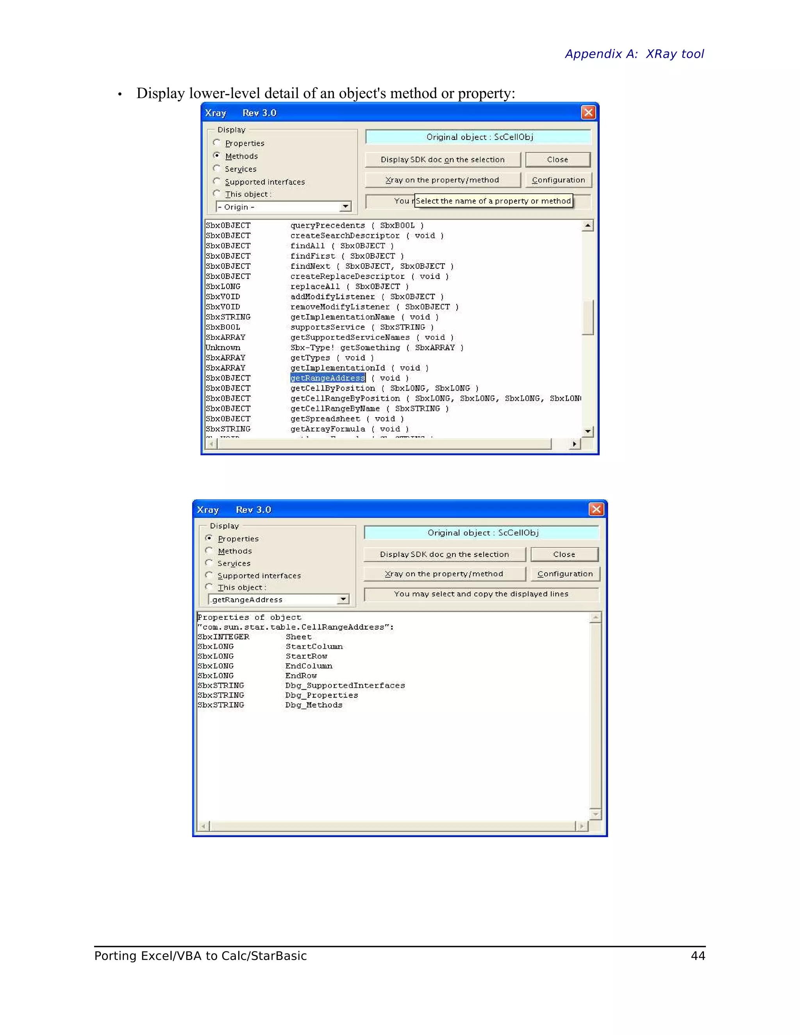Select StartRow property in lower window
Viewport: 800px width, 1035px height.
click(262, 657)
